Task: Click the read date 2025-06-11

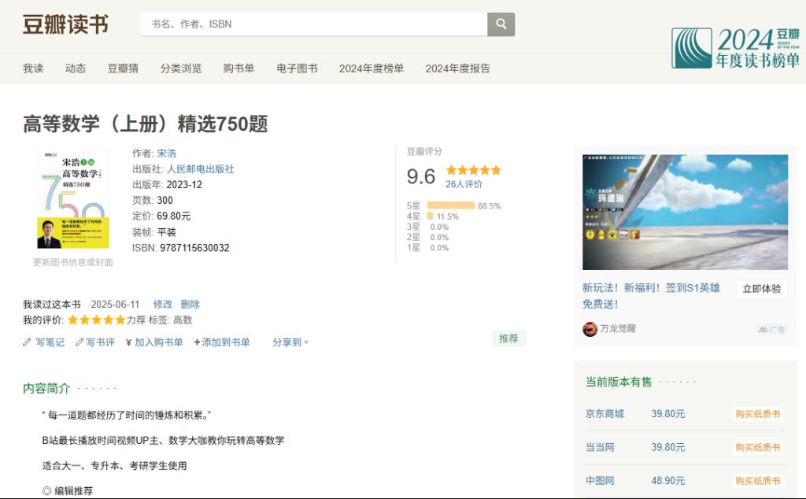Action: 115,305
